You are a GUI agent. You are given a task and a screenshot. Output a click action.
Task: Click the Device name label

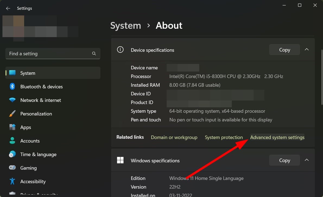(144, 68)
